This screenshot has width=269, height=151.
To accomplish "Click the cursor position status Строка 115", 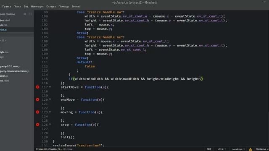I will pos(48,149).
